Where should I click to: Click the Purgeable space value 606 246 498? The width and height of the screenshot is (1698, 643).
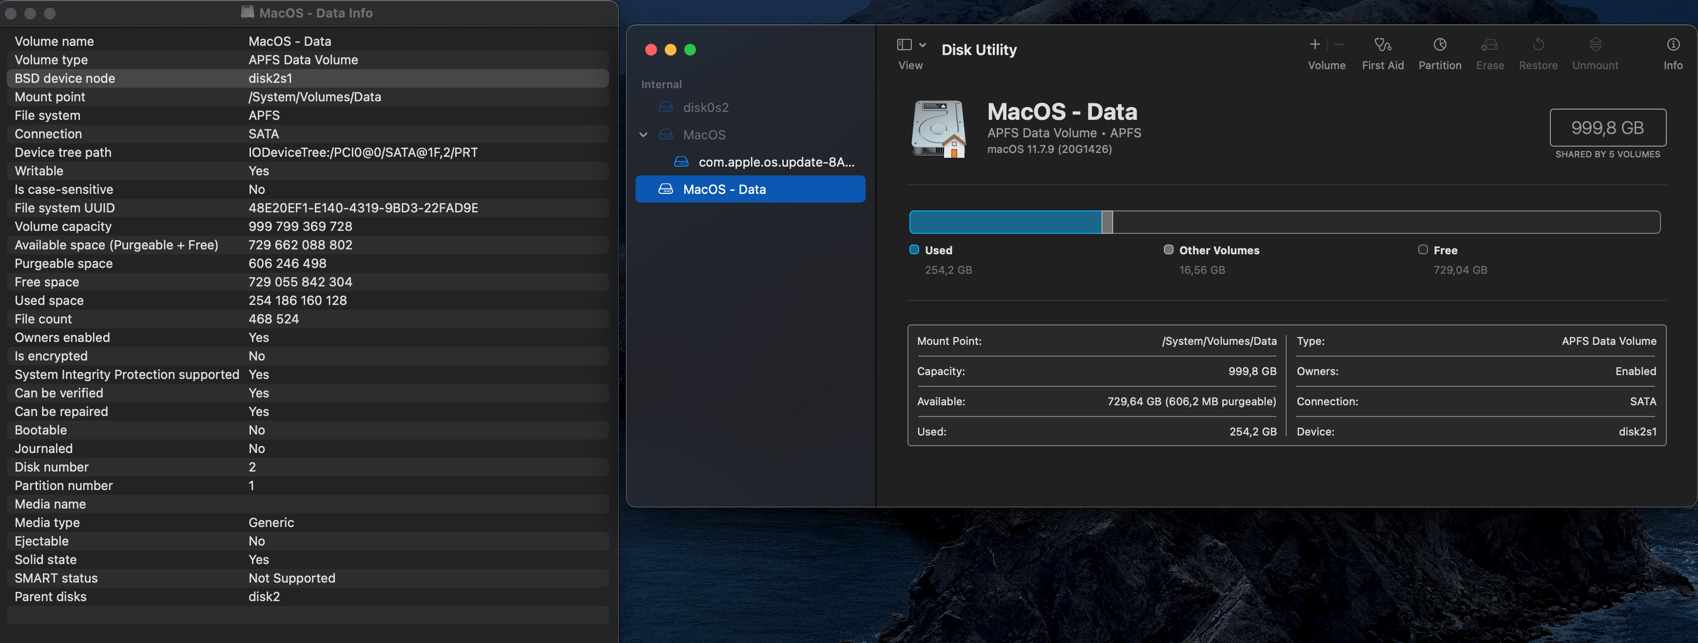point(288,264)
